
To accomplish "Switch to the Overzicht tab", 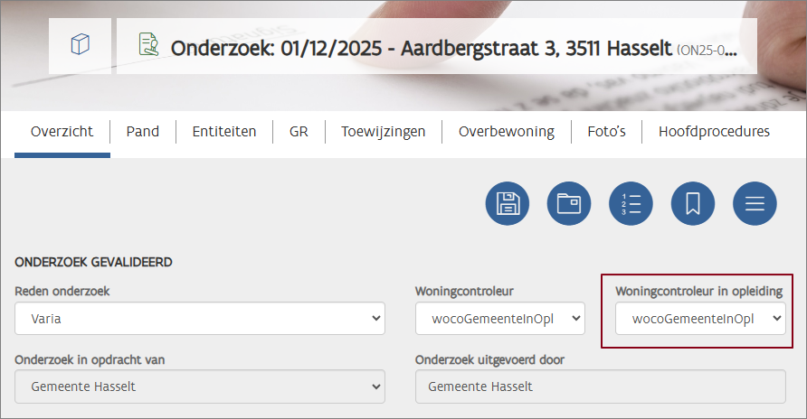I will click(x=62, y=132).
